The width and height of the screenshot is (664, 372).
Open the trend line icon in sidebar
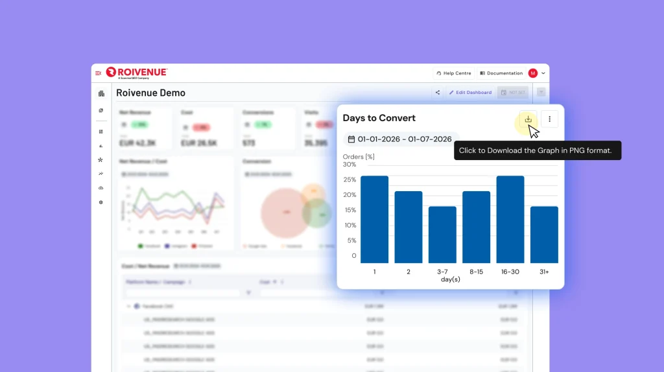pyautogui.click(x=101, y=174)
